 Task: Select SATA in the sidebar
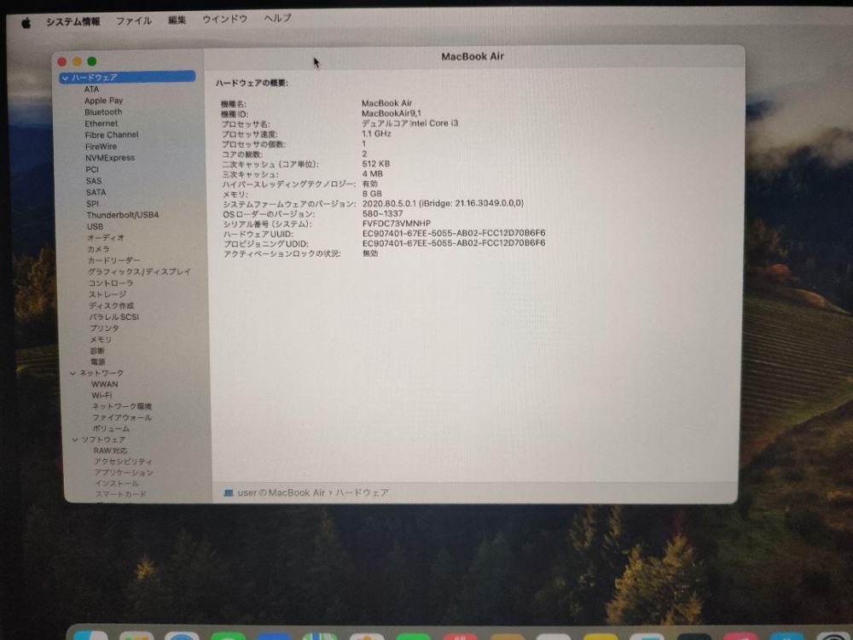(x=96, y=192)
